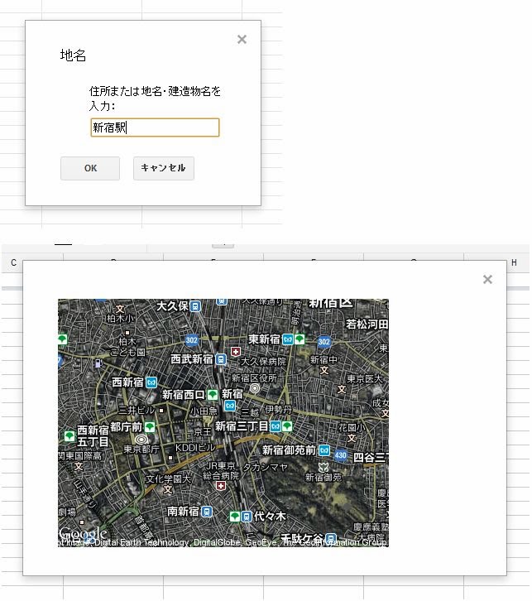Click the 南新宿 station icon on map
532x601 pixels.
click(x=208, y=512)
